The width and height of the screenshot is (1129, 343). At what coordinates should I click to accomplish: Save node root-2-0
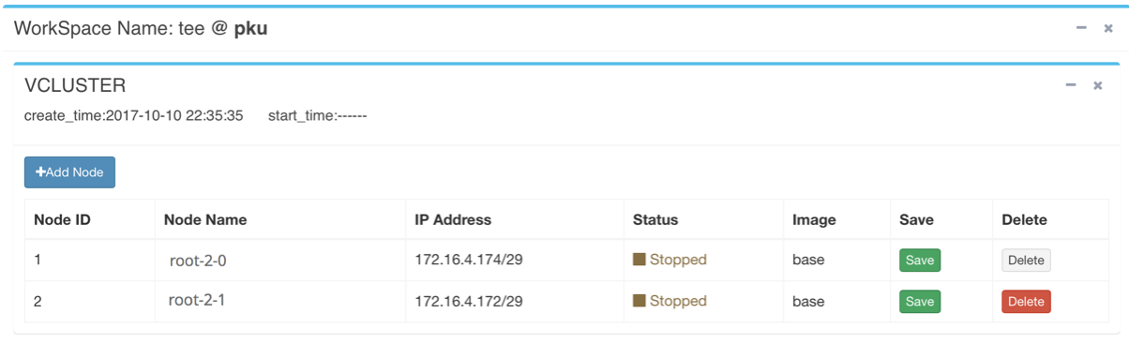point(920,261)
